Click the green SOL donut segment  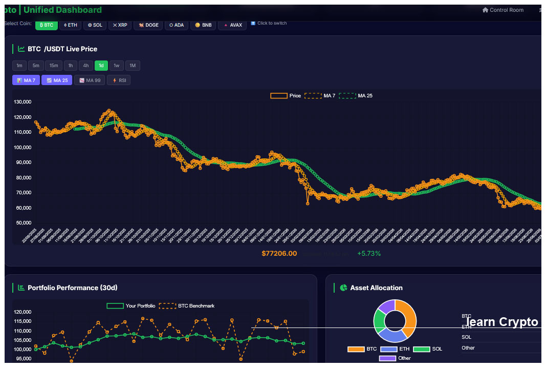pos(379,321)
